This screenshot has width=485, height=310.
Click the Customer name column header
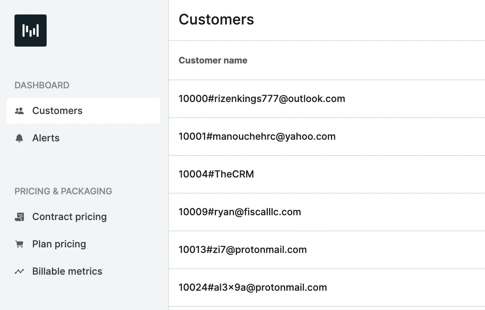pyautogui.click(x=213, y=61)
